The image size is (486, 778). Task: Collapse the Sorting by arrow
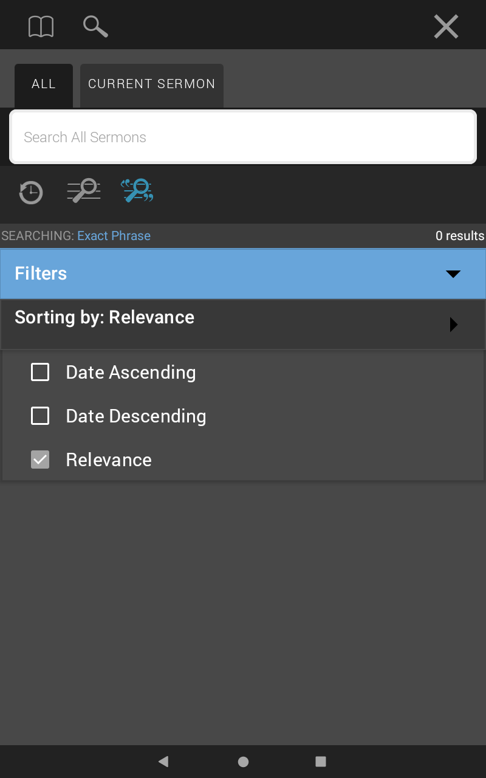[x=453, y=325]
